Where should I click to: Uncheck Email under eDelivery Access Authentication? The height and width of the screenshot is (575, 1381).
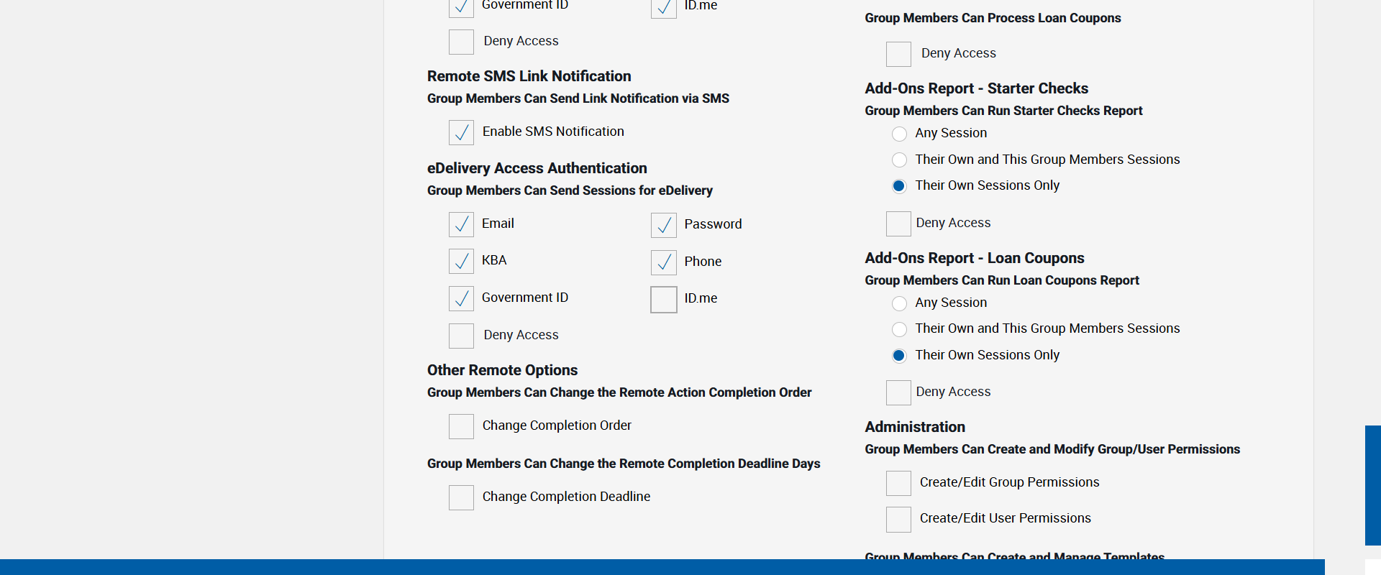461,224
